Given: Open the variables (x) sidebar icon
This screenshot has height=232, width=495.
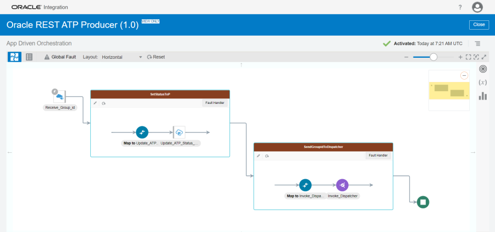Looking at the screenshot, I should coord(483,82).
